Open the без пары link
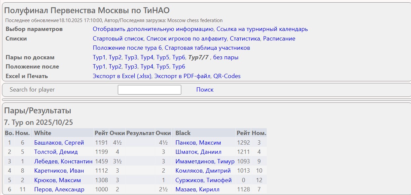The height and width of the screenshot is (195, 411). [x=225, y=57]
